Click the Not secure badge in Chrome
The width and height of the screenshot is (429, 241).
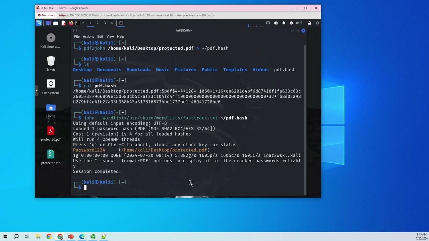click(x=47, y=15)
